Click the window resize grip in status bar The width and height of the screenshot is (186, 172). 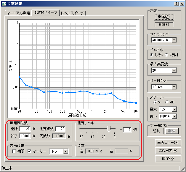pos(182,168)
